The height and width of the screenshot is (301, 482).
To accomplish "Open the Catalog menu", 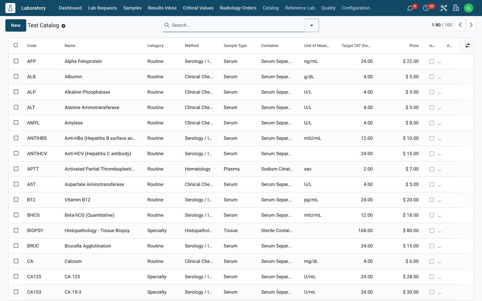I will pos(271,8).
